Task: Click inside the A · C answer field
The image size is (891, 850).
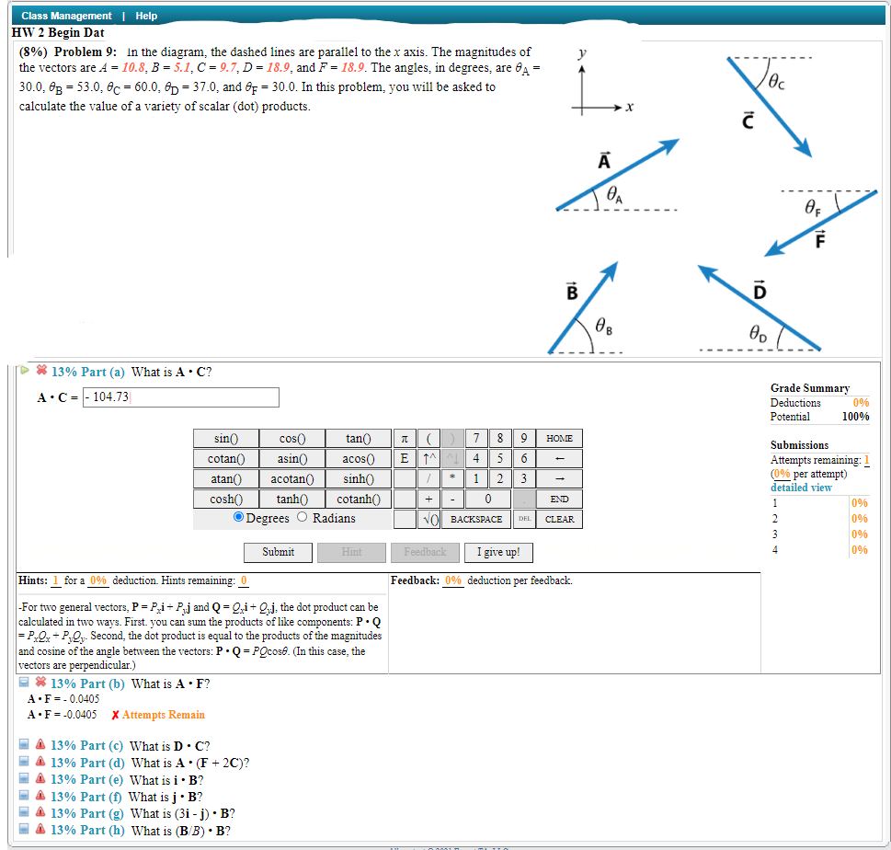Action: [180, 396]
